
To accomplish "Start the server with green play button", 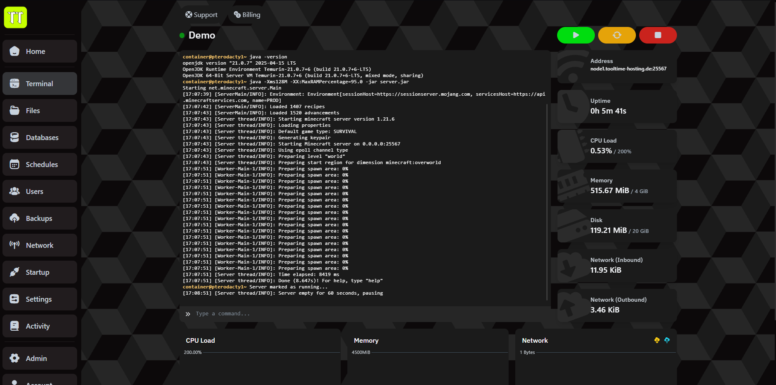I will (576, 35).
